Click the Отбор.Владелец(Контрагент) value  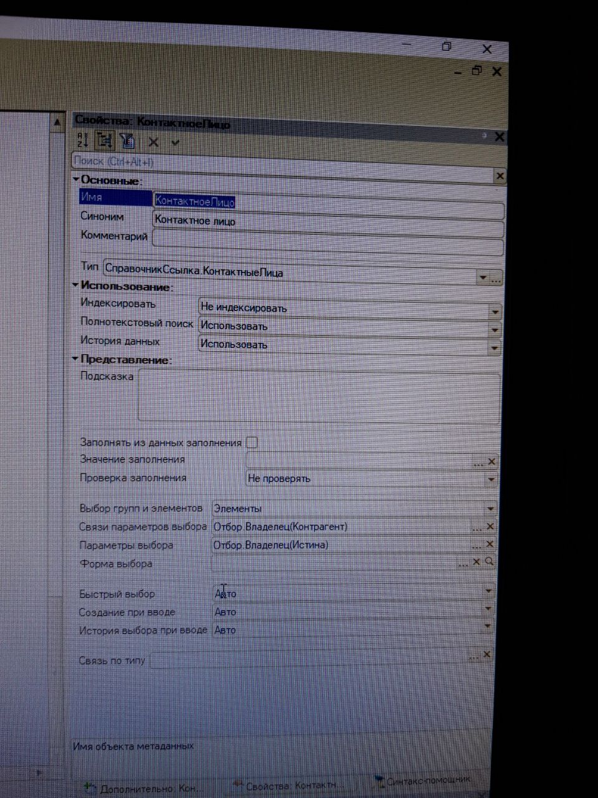coord(280,527)
